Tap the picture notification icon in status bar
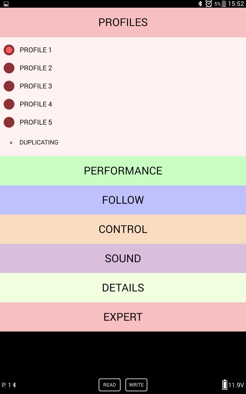This screenshot has width=246, height=394. coord(6,4)
